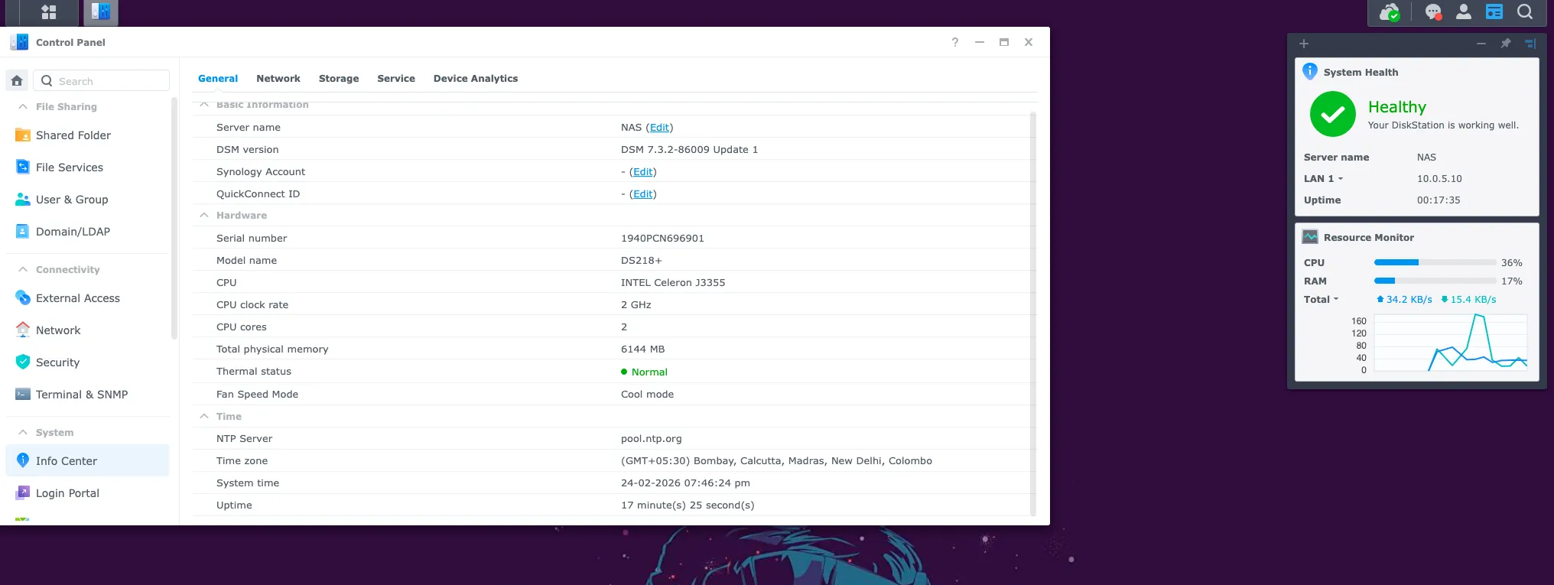Pin the widget panel with pushpin icon
Image resolution: width=1554 pixels, height=585 pixels.
(x=1505, y=44)
